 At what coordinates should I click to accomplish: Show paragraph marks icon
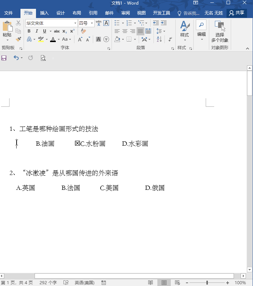pyautogui.click(x=170, y=39)
